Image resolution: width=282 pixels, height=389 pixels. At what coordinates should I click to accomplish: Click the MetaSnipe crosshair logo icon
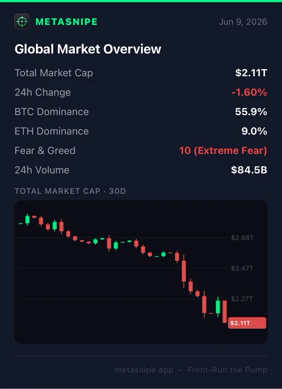(22, 22)
